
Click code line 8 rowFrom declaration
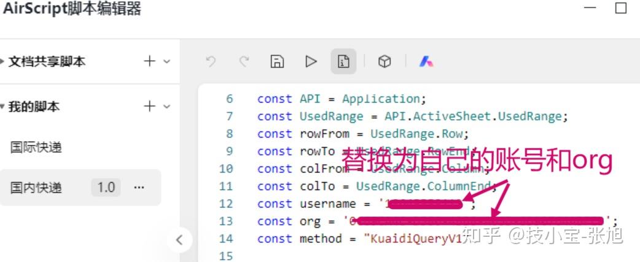[363, 134]
